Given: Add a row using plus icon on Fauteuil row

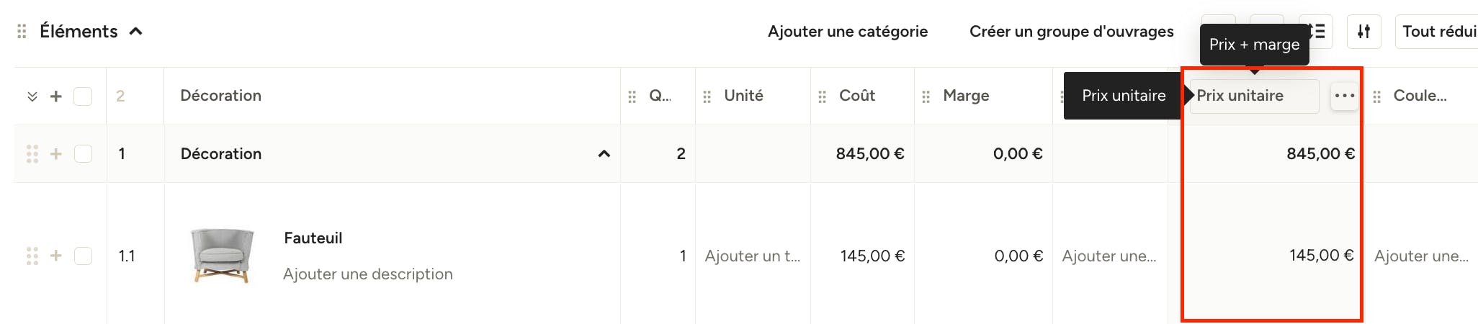Looking at the screenshot, I should [x=56, y=256].
